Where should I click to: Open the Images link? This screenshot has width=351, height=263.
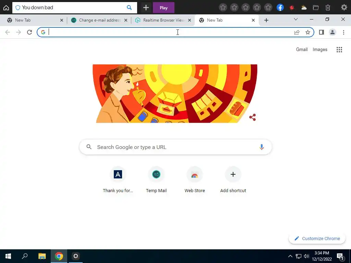pyautogui.click(x=320, y=49)
